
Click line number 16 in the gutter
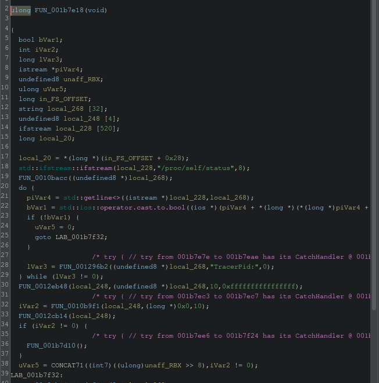pos(5,146)
